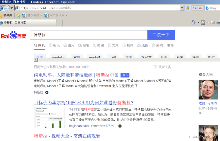Viewport: 220px width, 141px height.
Task: Expand the dropdown icon next to baijiahao.baidu.com
Action: (x=120, y=126)
